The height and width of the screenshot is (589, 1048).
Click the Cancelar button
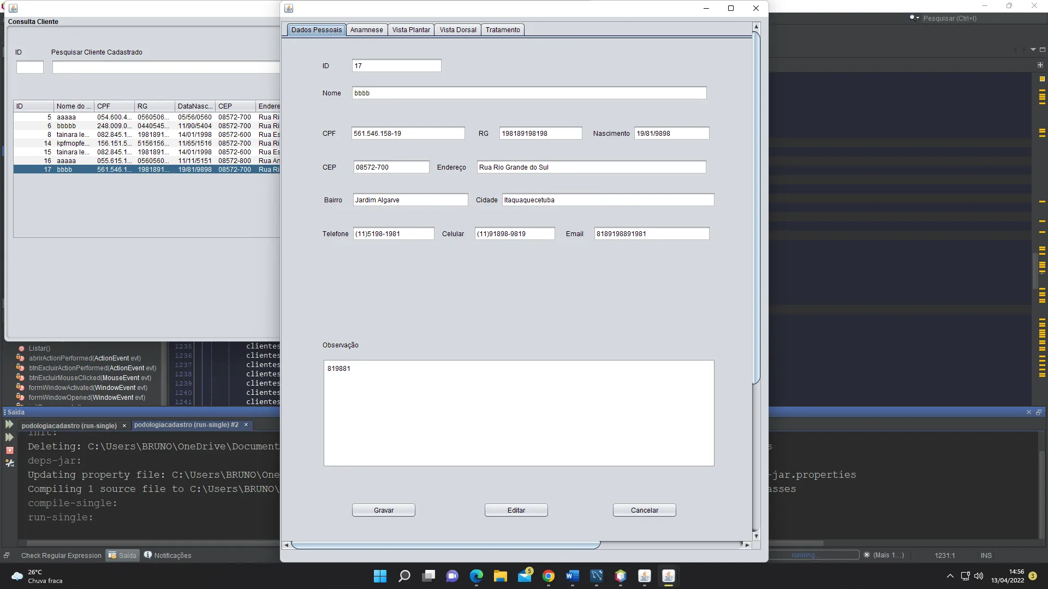(644, 510)
